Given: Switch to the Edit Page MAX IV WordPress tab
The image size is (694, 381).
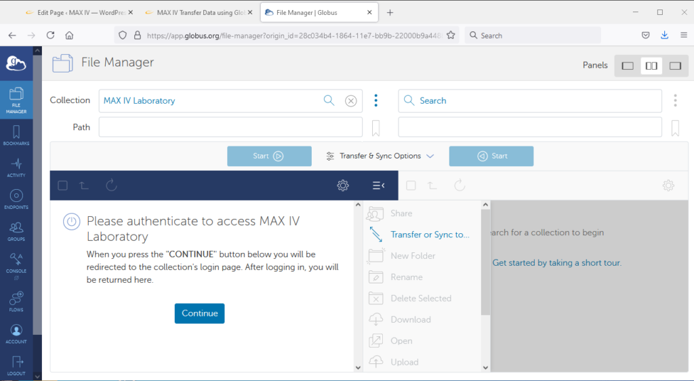Looking at the screenshot, I should pos(79,12).
